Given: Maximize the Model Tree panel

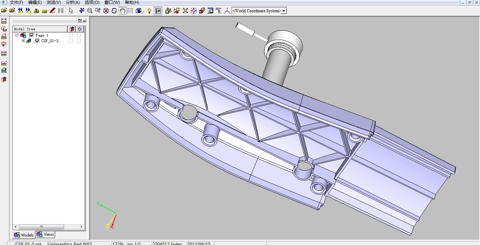Looking at the screenshot, I should tap(80, 21).
